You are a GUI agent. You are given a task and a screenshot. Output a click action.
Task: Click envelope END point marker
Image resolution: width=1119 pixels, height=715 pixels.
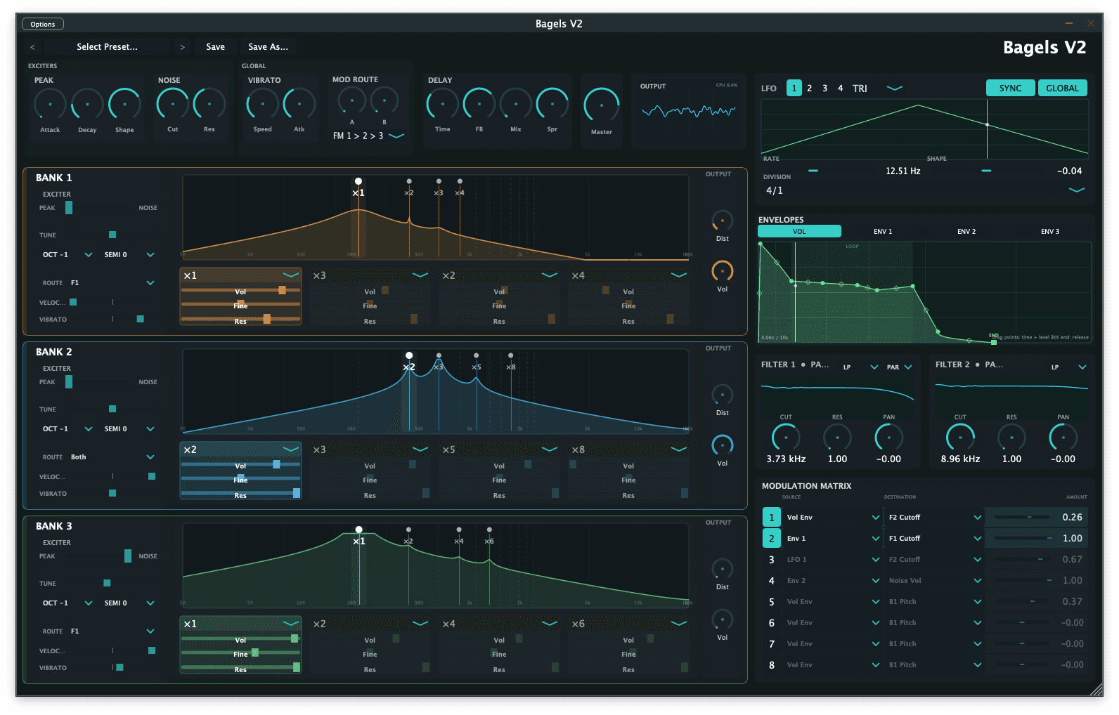coord(994,342)
